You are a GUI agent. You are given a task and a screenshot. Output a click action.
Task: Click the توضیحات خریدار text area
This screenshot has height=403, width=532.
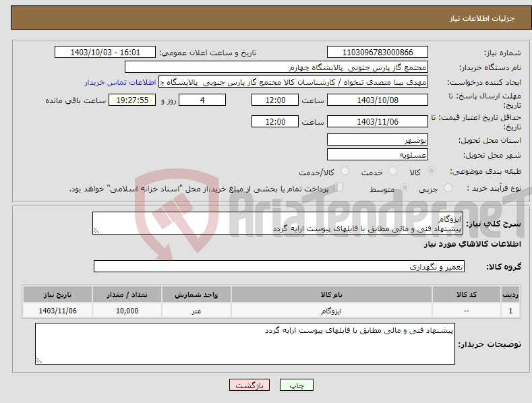(x=245, y=344)
